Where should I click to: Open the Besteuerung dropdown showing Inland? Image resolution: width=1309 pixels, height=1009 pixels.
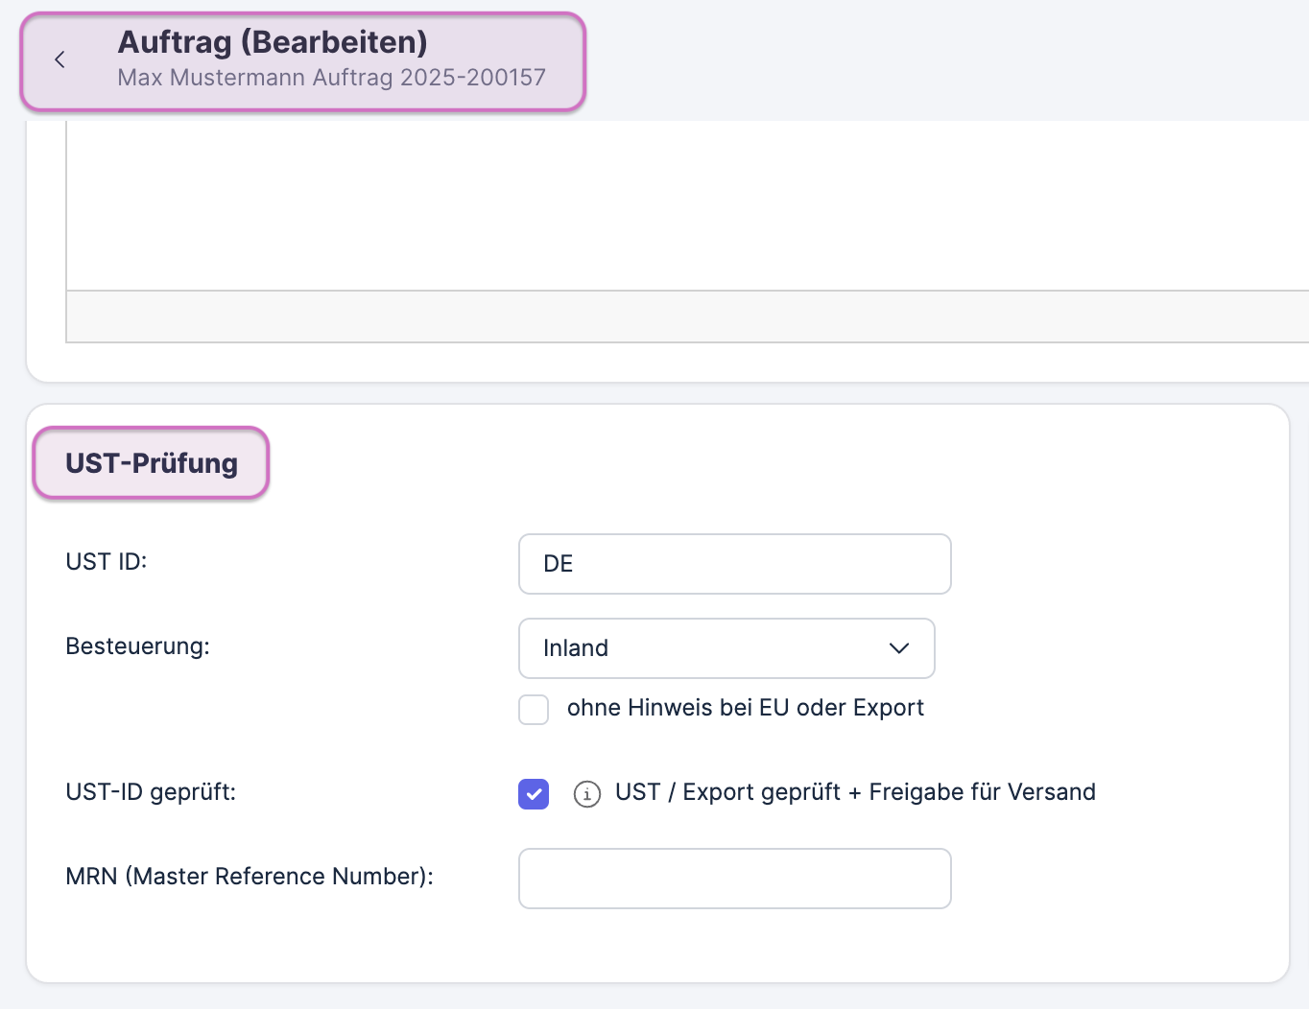tap(726, 648)
